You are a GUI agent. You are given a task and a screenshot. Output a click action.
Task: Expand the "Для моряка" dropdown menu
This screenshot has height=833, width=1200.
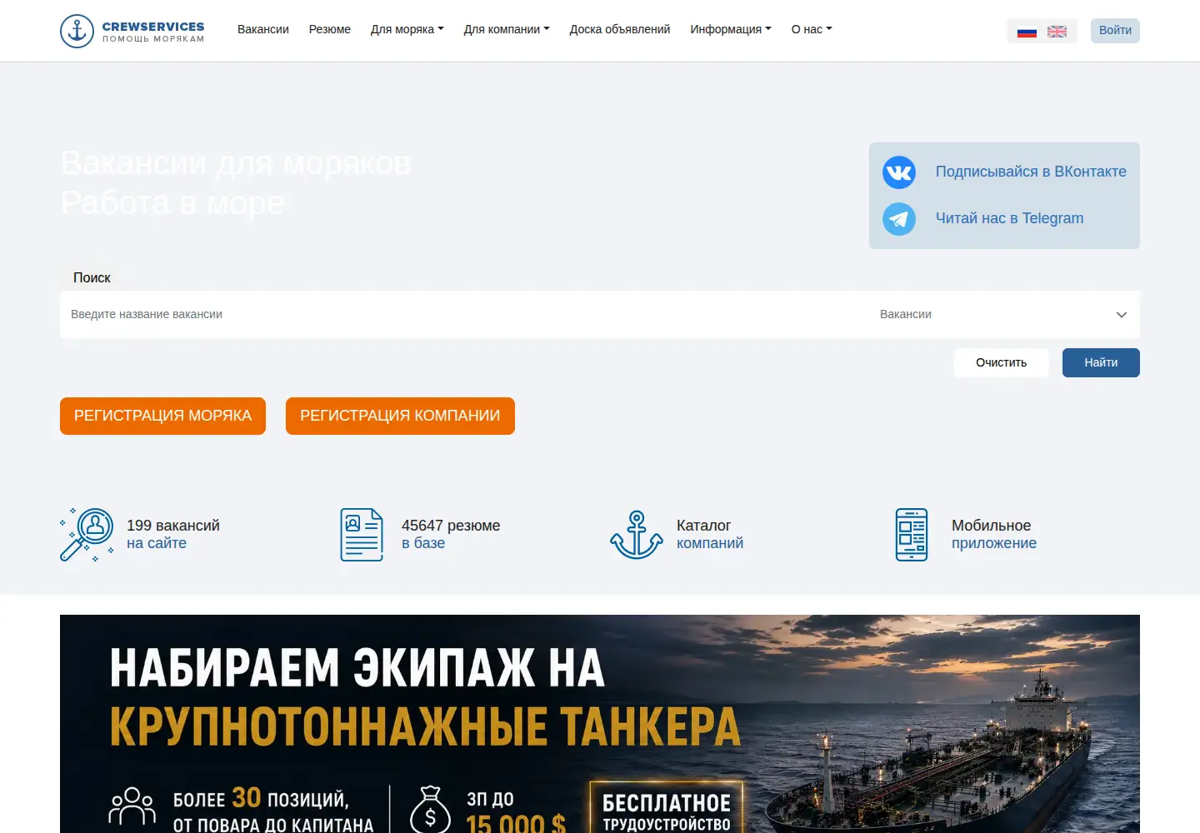(407, 29)
